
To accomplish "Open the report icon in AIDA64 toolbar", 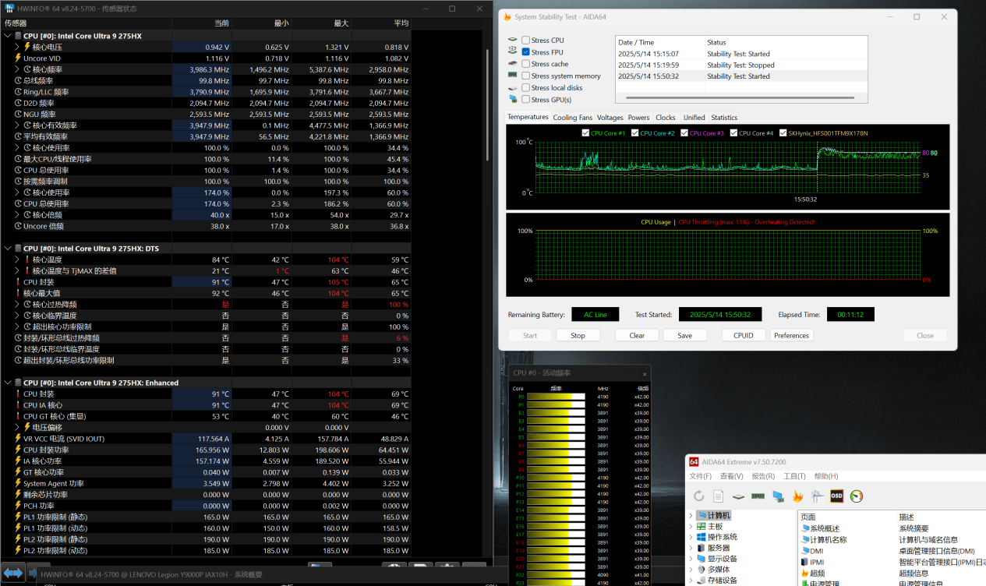I will (x=719, y=496).
